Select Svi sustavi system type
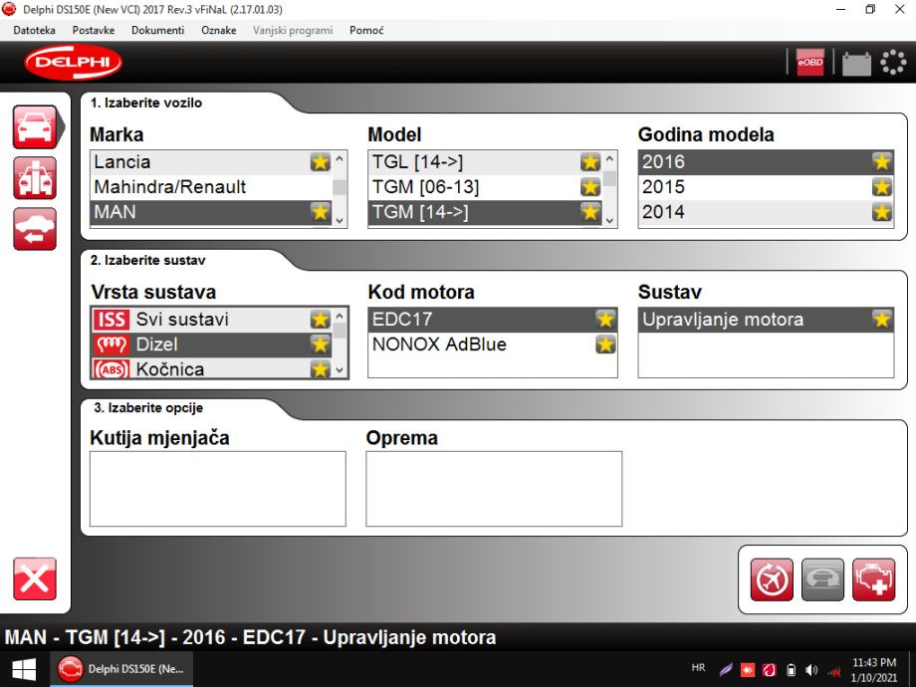 (211, 320)
